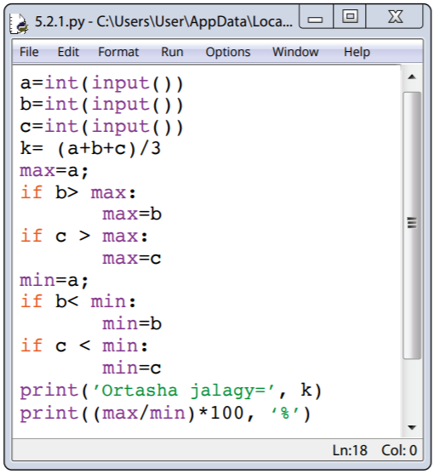Screen dimensions: 434x474
Task: Click the Python file icon in title bar
Action: click(x=19, y=23)
